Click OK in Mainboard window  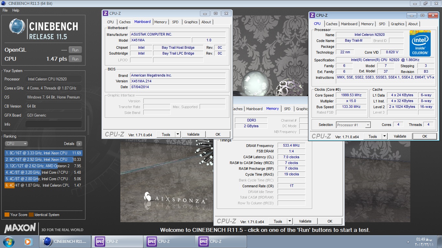[218, 134]
